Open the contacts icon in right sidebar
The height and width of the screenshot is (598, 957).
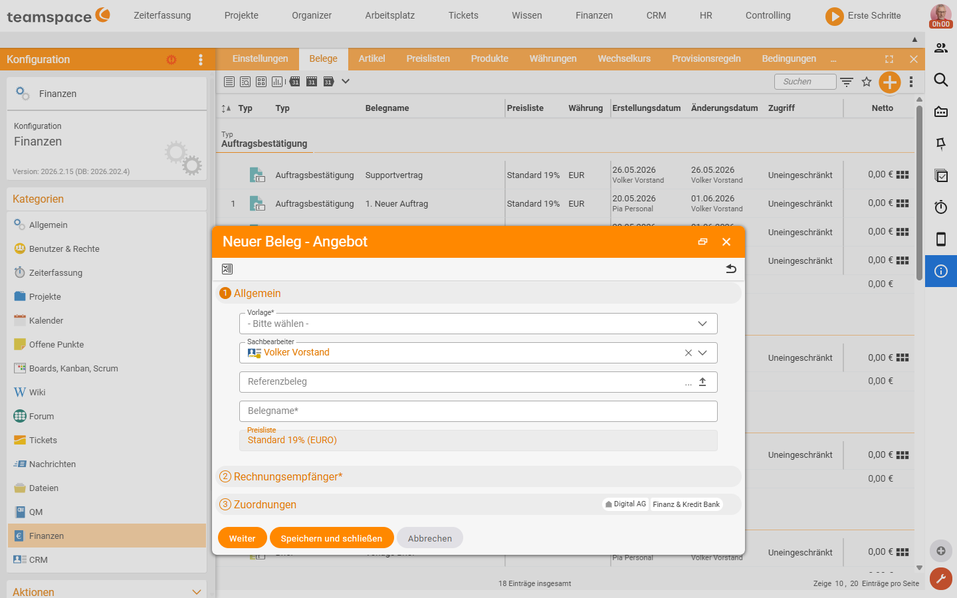click(x=941, y=48)
